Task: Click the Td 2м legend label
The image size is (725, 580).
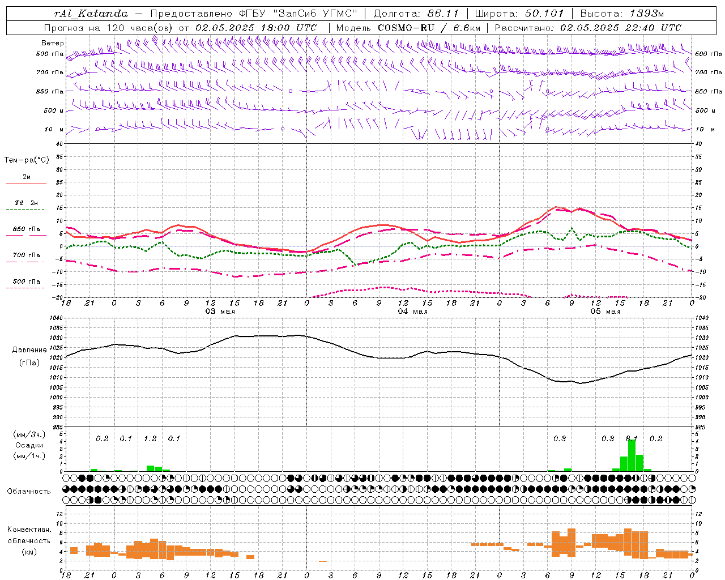Action: tap(27, 203)
